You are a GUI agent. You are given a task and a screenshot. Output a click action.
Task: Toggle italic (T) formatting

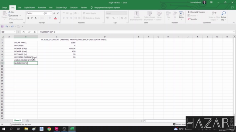32,18
